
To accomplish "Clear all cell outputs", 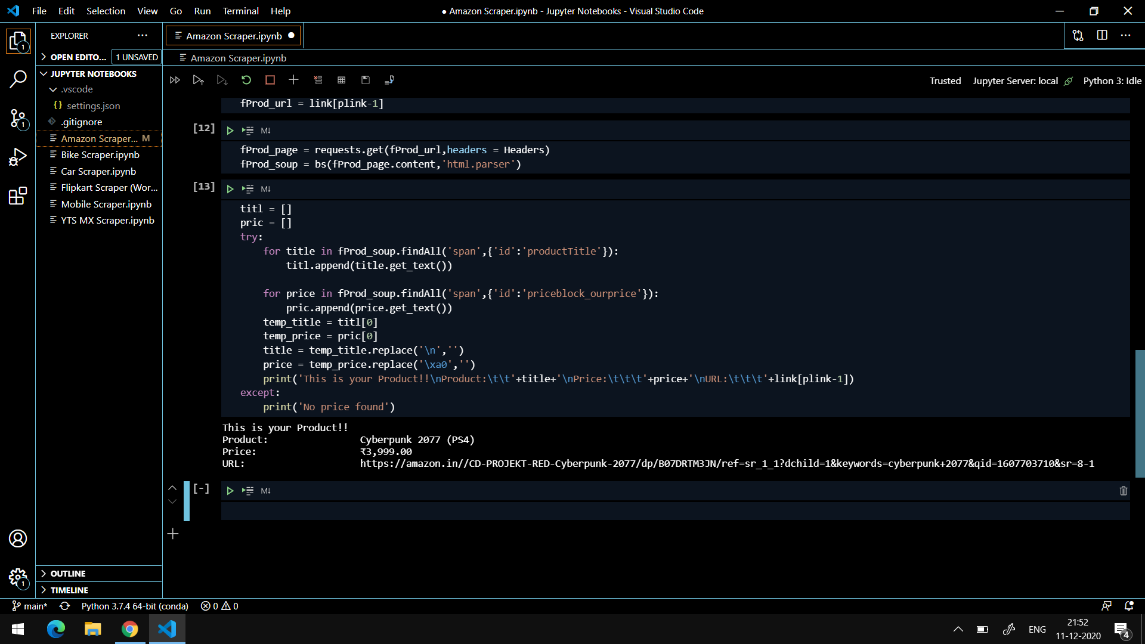I will (x=318, y=79).
